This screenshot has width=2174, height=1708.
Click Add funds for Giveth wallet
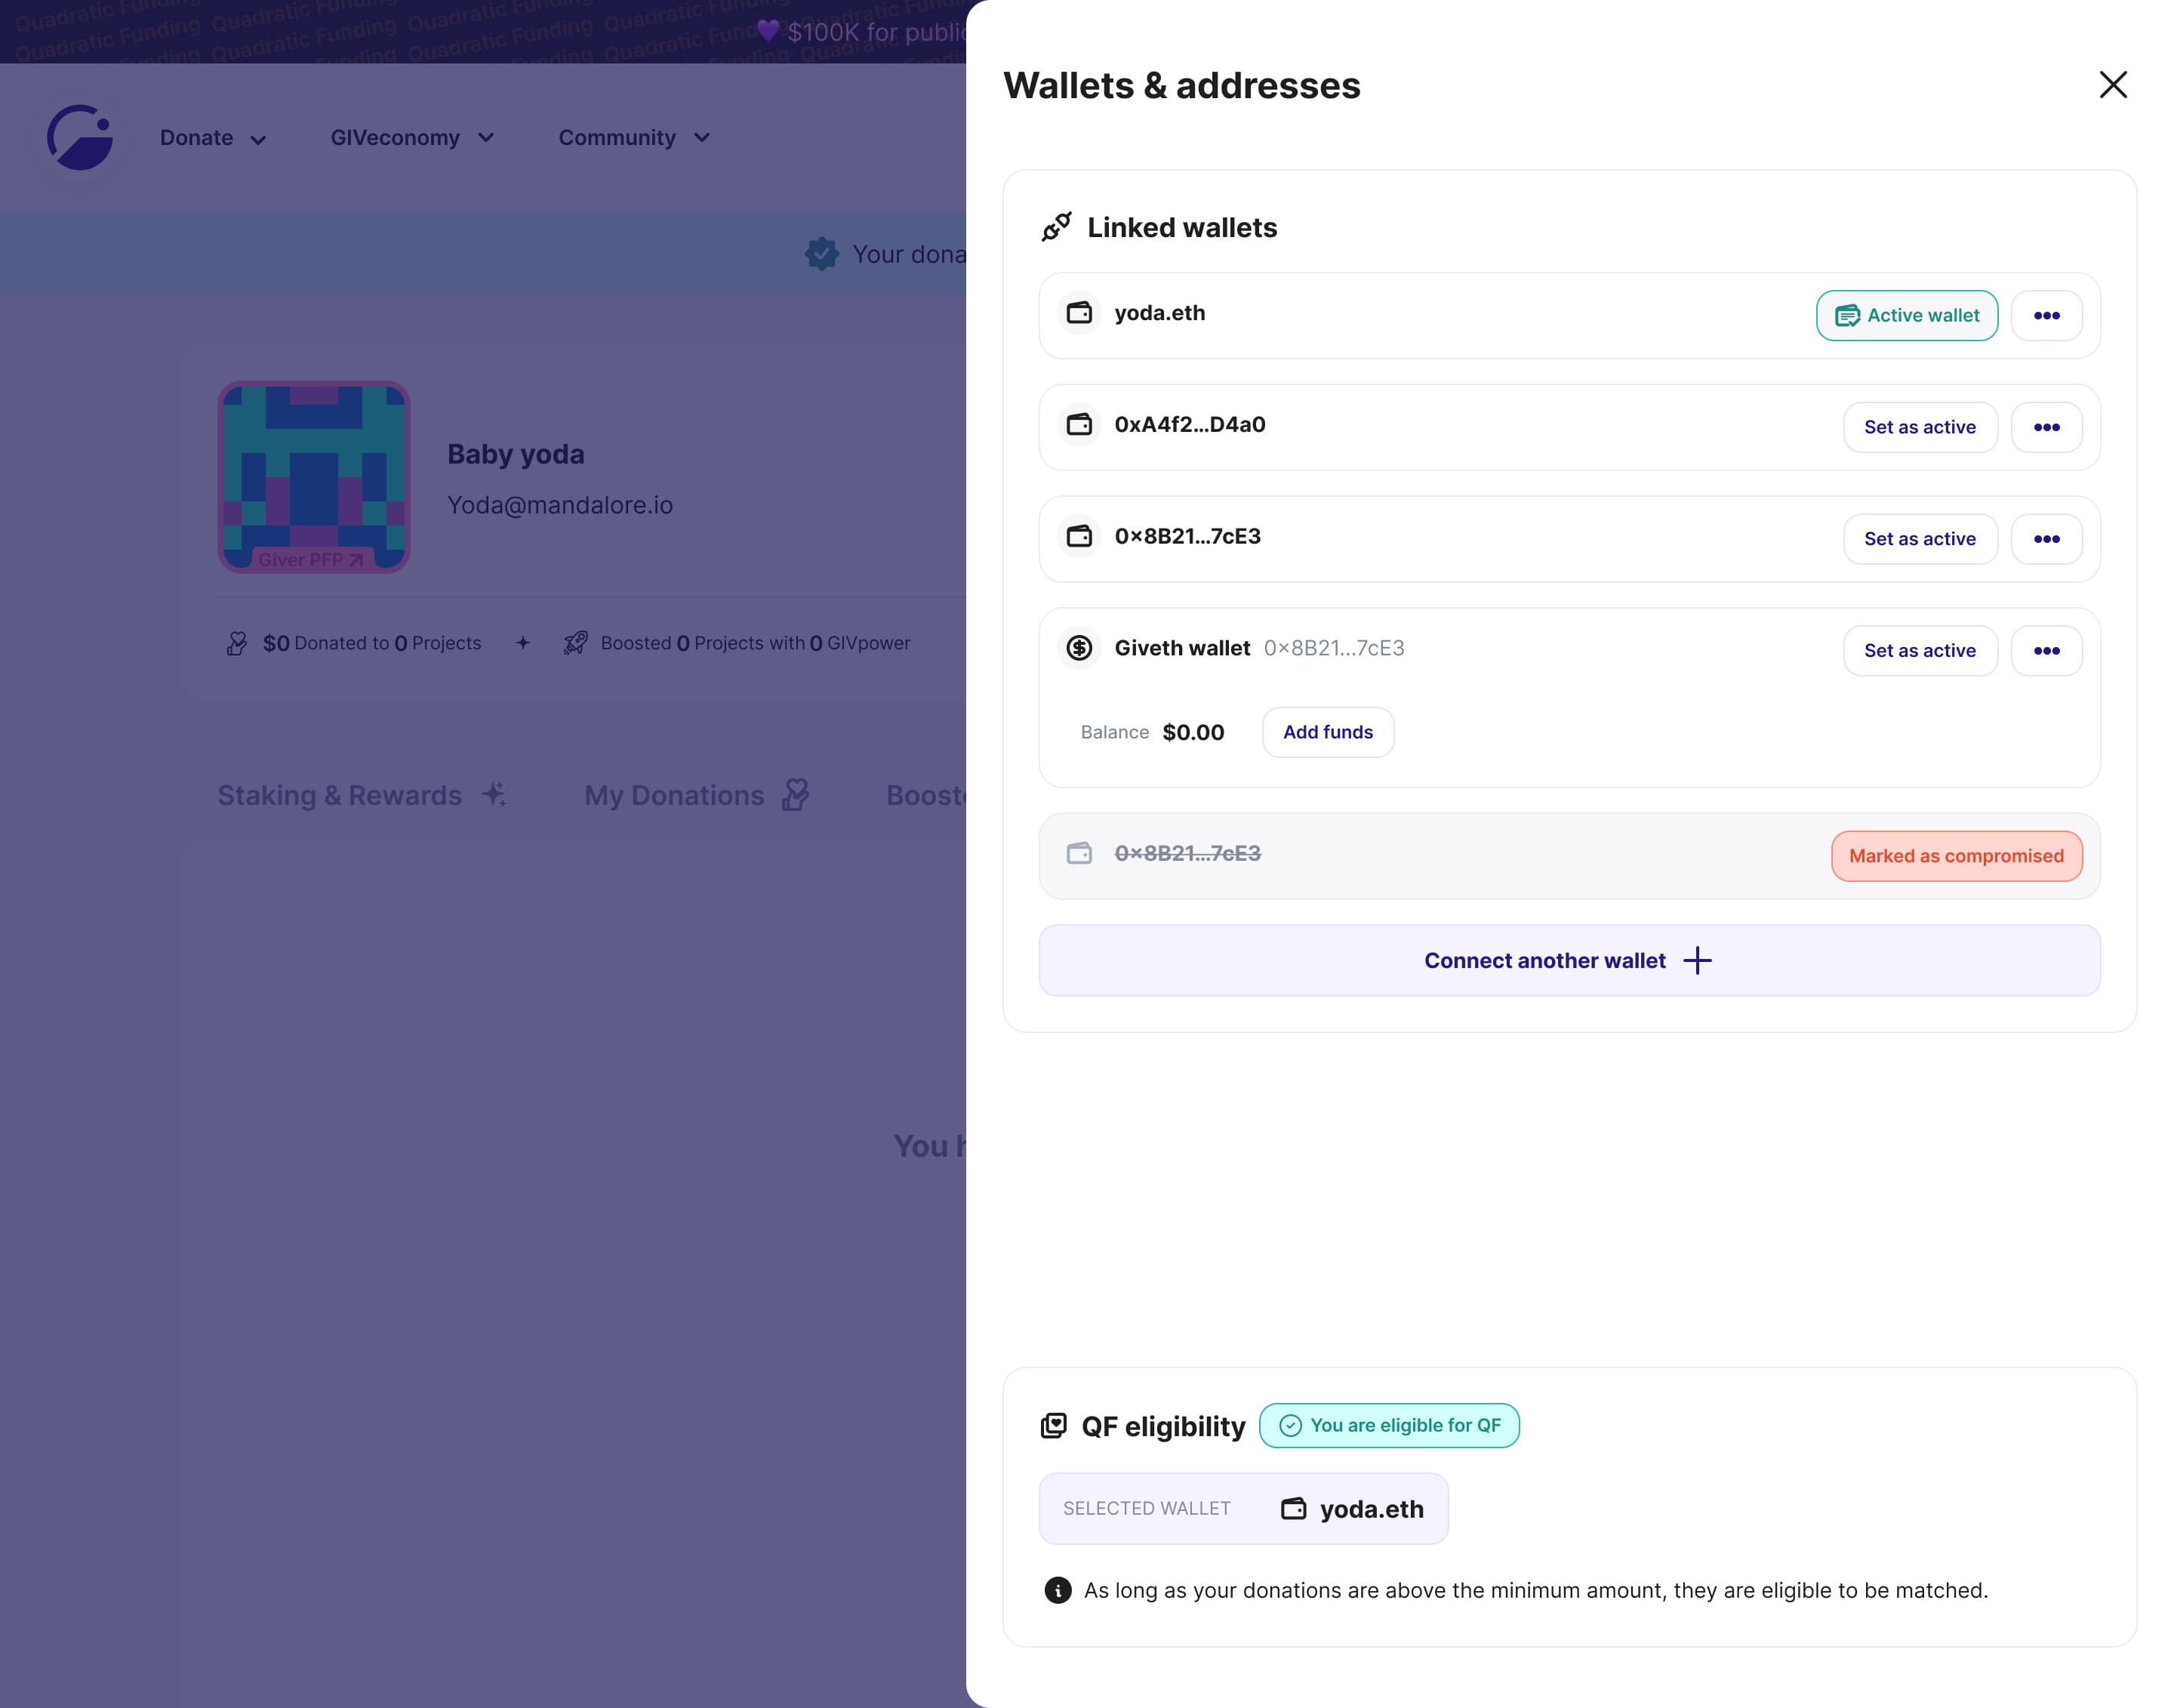point(1327,732)
